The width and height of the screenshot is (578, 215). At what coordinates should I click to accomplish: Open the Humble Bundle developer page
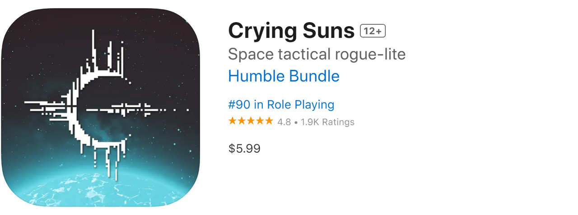pyautogui.click(x=284, y=76)
